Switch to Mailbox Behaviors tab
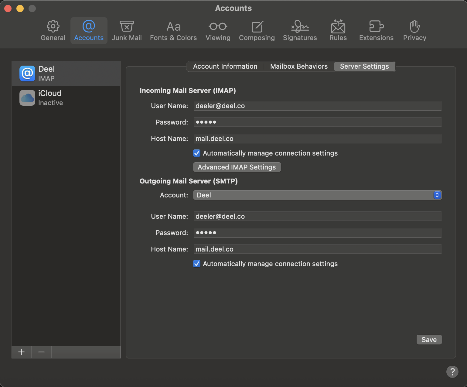The image size is (467, 387). (299, 67)
